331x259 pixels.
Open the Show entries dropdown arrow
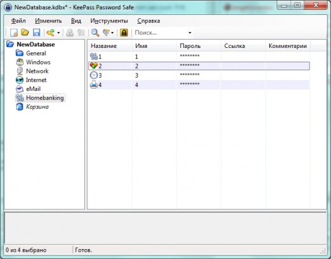coord(113,33)
